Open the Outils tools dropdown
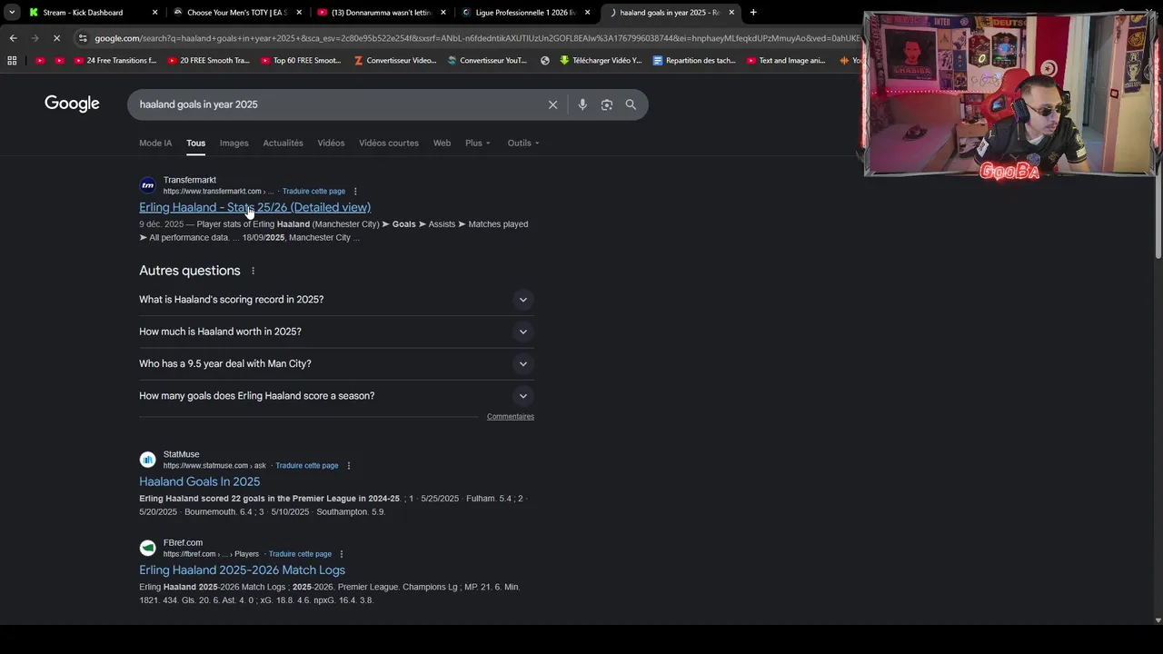 pos(523,144)
